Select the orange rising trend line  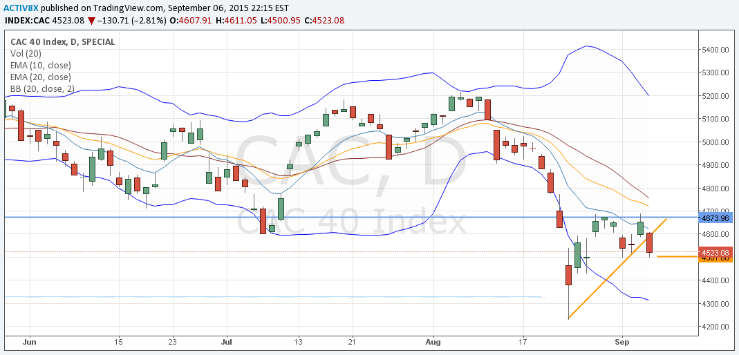[617, 269]
